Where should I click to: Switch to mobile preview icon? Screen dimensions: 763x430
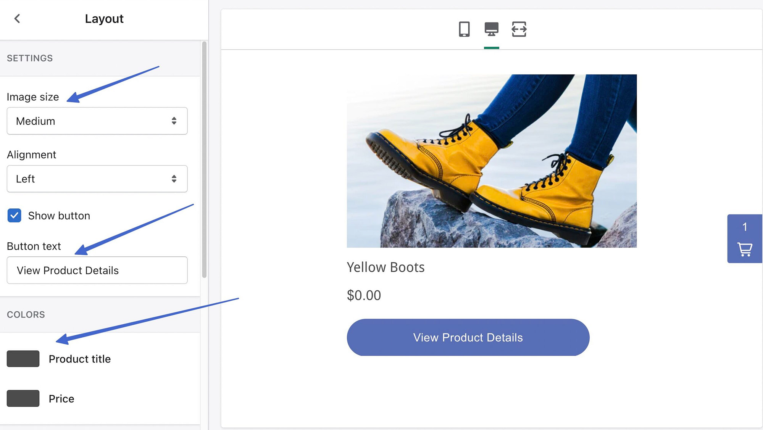coord(464,29)
